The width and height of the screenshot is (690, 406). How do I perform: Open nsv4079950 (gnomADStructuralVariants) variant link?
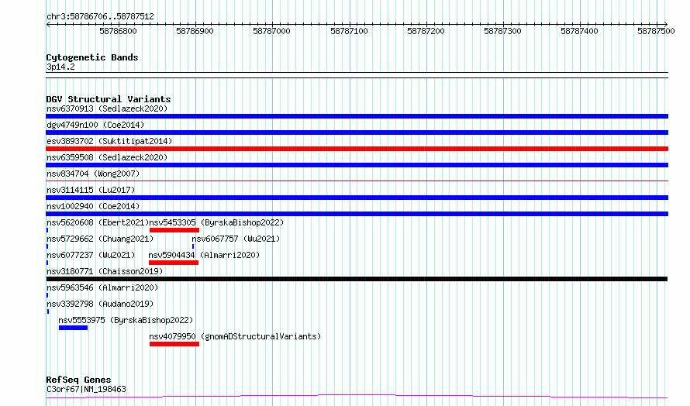pos(235,336)
